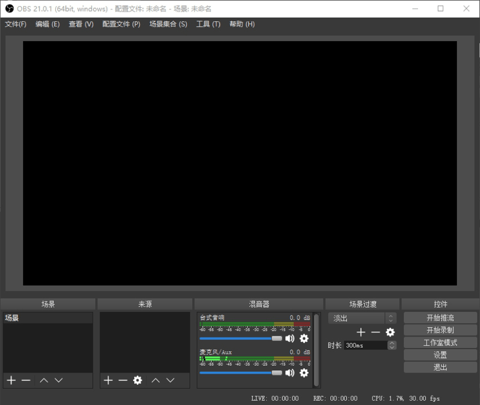Decrease transition duration with down arrow
This screenshot has width=480, height=405.
pos(392,347)
